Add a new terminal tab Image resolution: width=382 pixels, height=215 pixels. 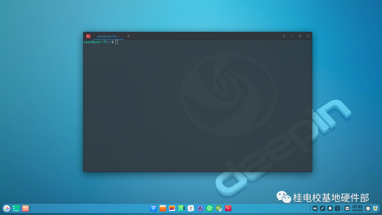pyautogui.click(x=128, y=36)
